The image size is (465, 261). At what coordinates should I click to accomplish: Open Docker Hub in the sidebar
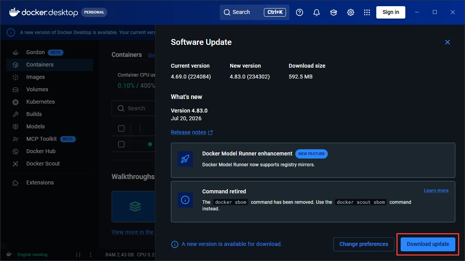point(50,151)
